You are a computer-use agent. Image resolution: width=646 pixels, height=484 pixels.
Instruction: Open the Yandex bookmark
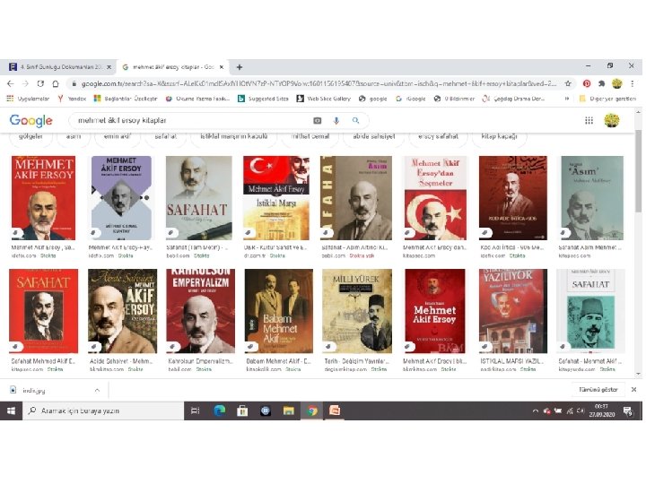point(72,99)
